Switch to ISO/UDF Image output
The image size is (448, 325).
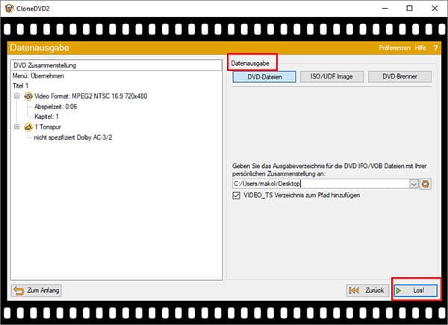coord(332,77)
